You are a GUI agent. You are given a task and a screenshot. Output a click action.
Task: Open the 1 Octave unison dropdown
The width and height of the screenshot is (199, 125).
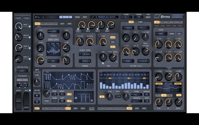(85, 61)
